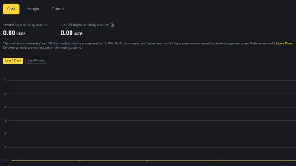Select the Last 7 Days range
296x166 pixels.
(13, 61)
